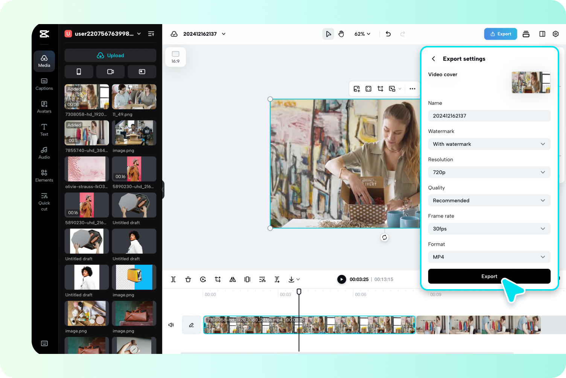Open the Captions panel
Viewport: 566px width, 378px height.
tap(44, 84)
